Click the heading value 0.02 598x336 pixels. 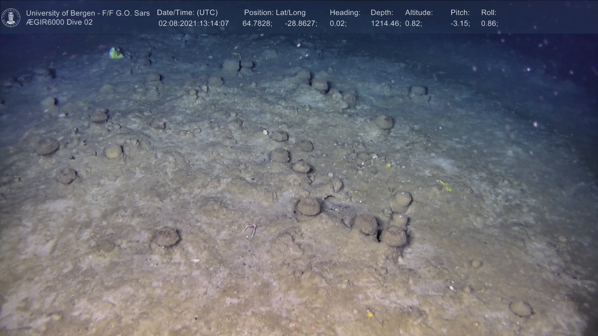coord(338,24)
